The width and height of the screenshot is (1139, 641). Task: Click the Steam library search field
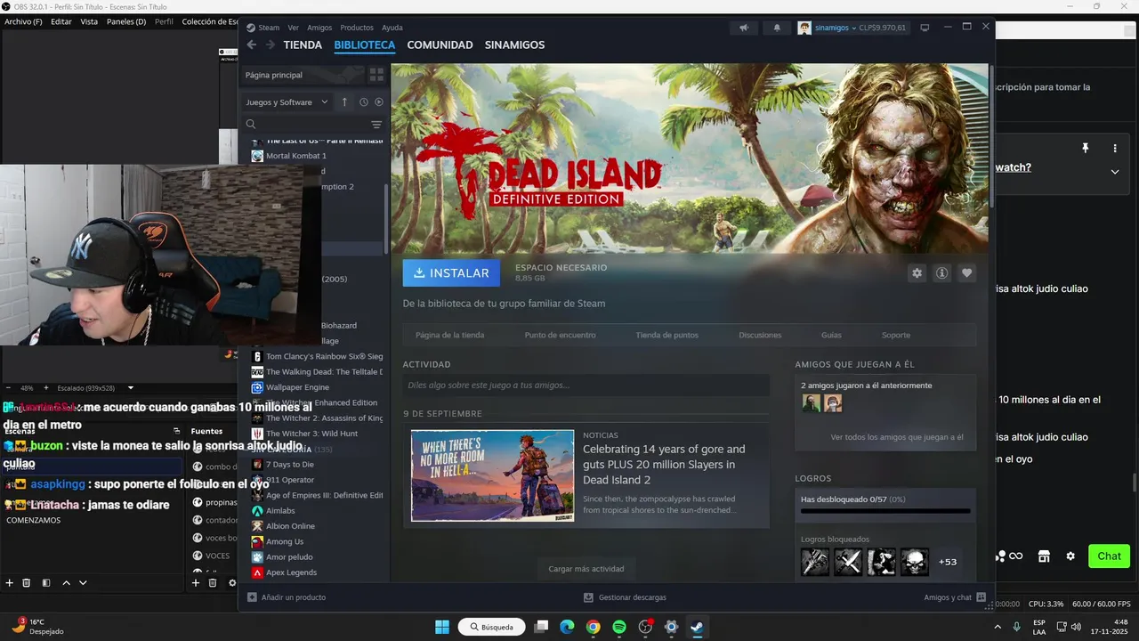pyautogui.click(x=305, y=125)
